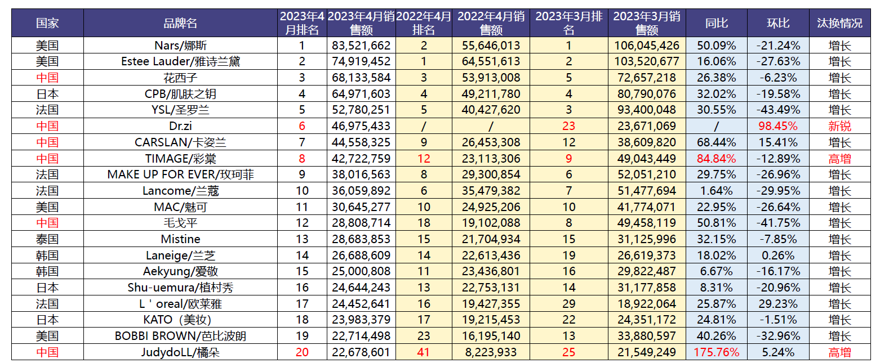The height and width of the screenshot is (363, 880).
Task: Click the BOBBI BROWN/芭比波朗 cell
Action: pos(180,337)
